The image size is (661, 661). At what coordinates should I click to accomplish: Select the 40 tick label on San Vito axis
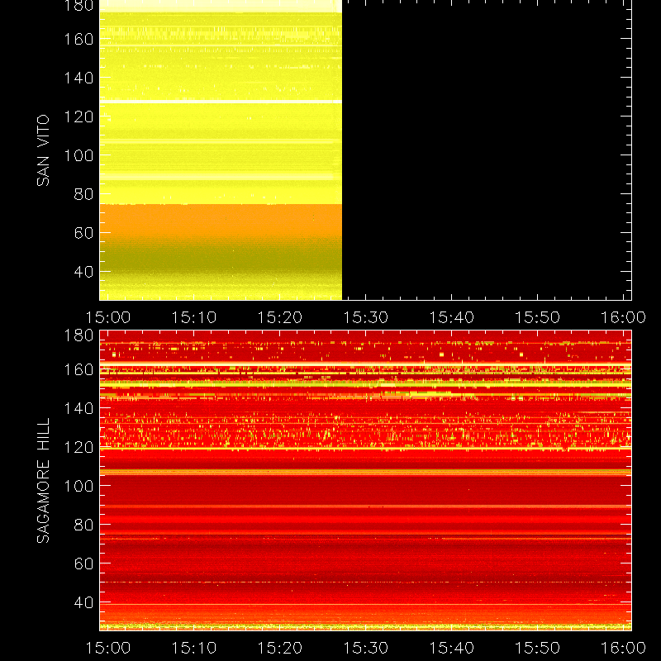pos(83,272)
